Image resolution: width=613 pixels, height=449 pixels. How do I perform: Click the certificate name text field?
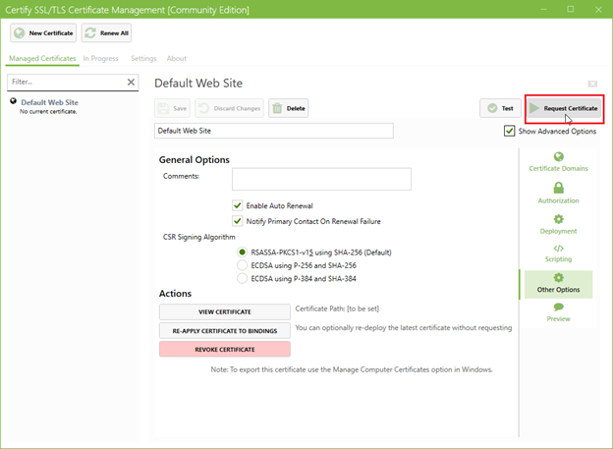click(274, 131)
